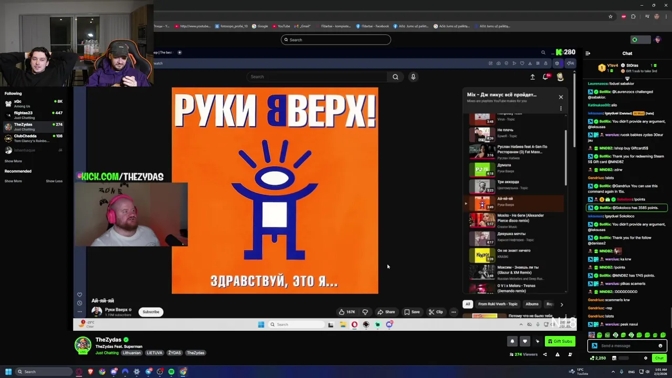This screenshot has height=378, width=672.
Task: Toggle the follow heart button
Action: pyautogui.click(x=524, y=341)
